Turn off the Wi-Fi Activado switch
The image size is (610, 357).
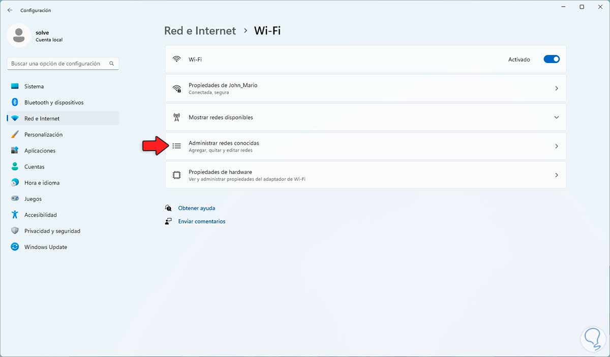tap(552, 59)
